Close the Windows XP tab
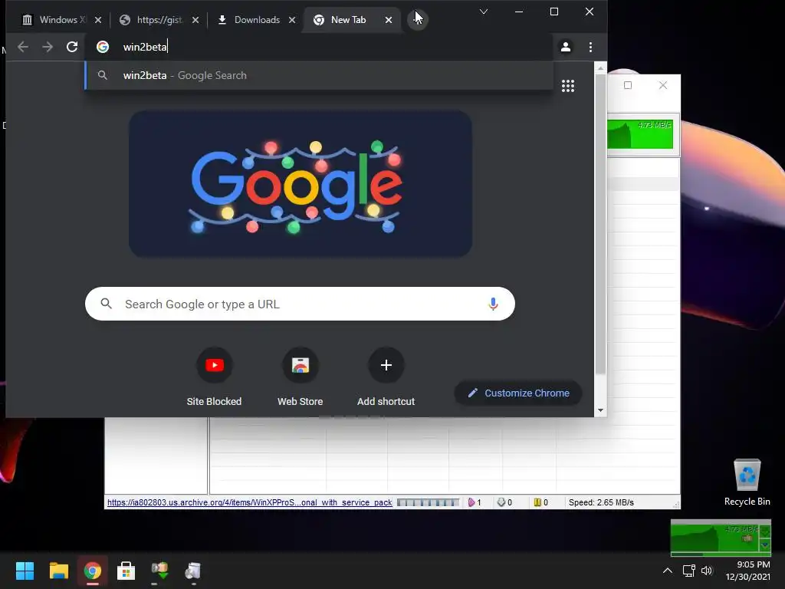The height and width of the screenshot is (589, 785). [x=98, y=20]
